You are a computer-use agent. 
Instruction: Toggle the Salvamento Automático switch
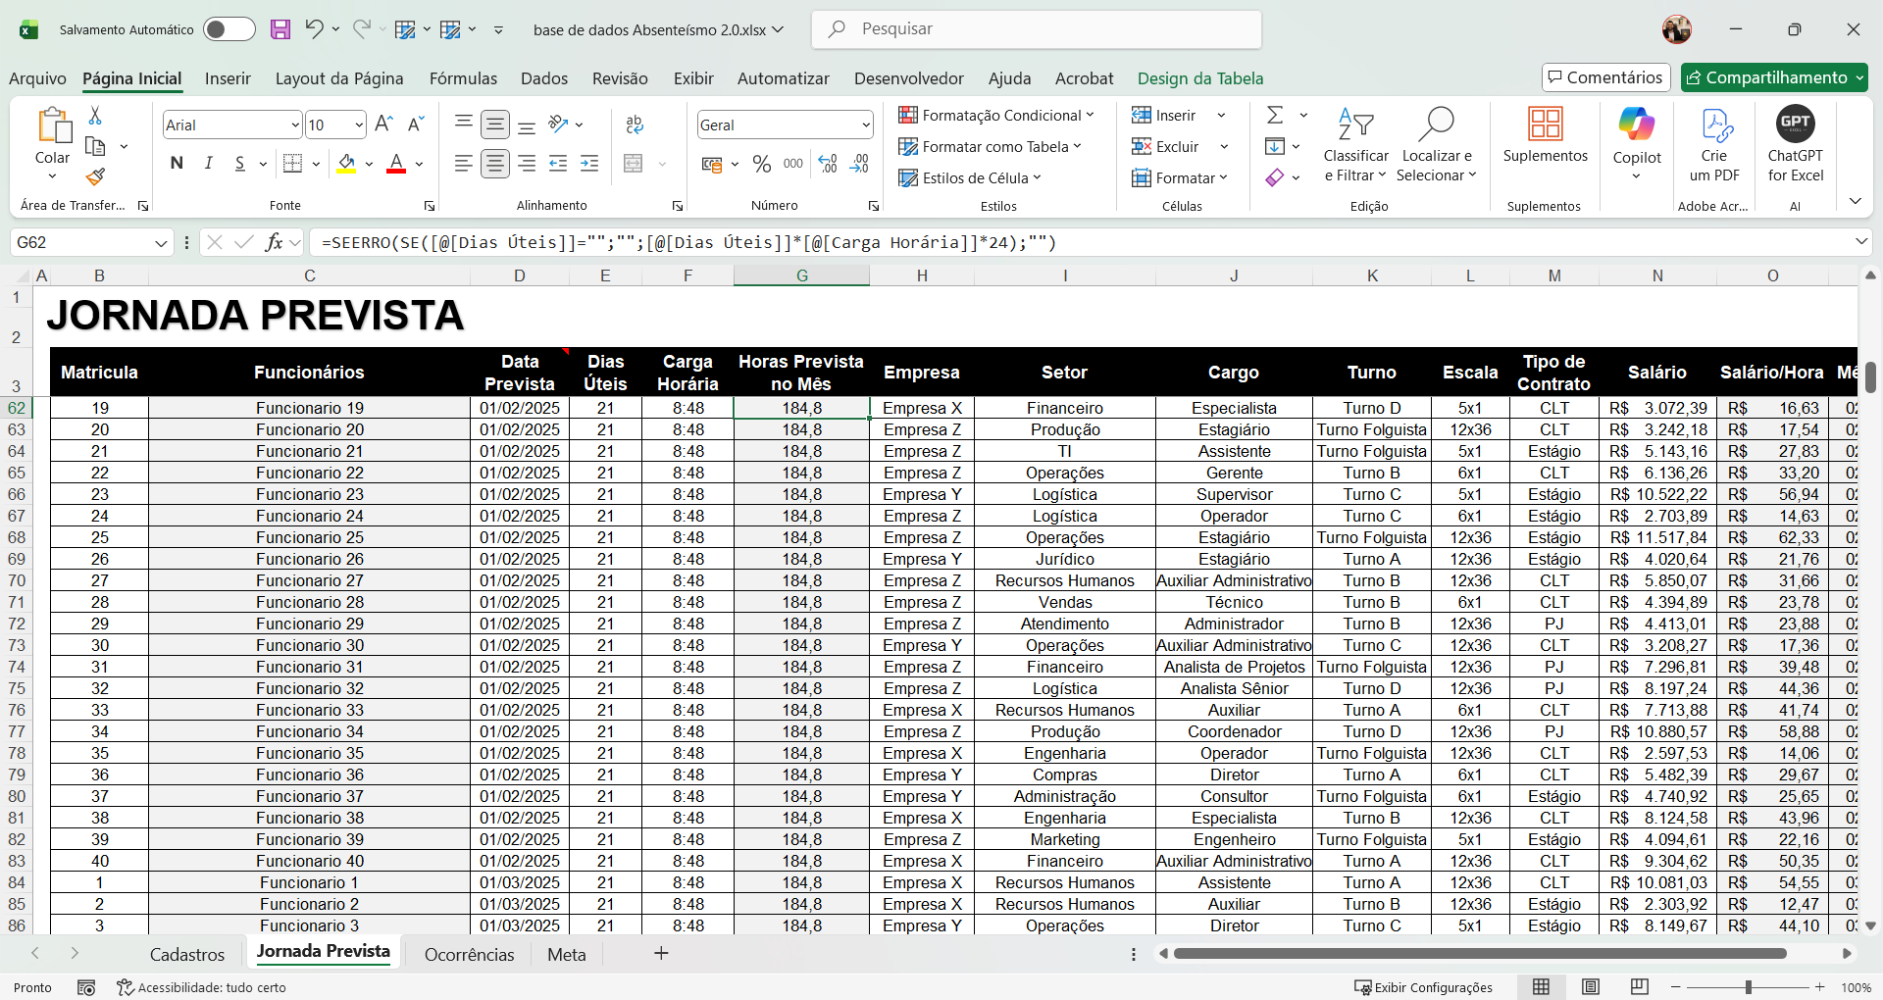pyautogui.click(x=229, y=29)
